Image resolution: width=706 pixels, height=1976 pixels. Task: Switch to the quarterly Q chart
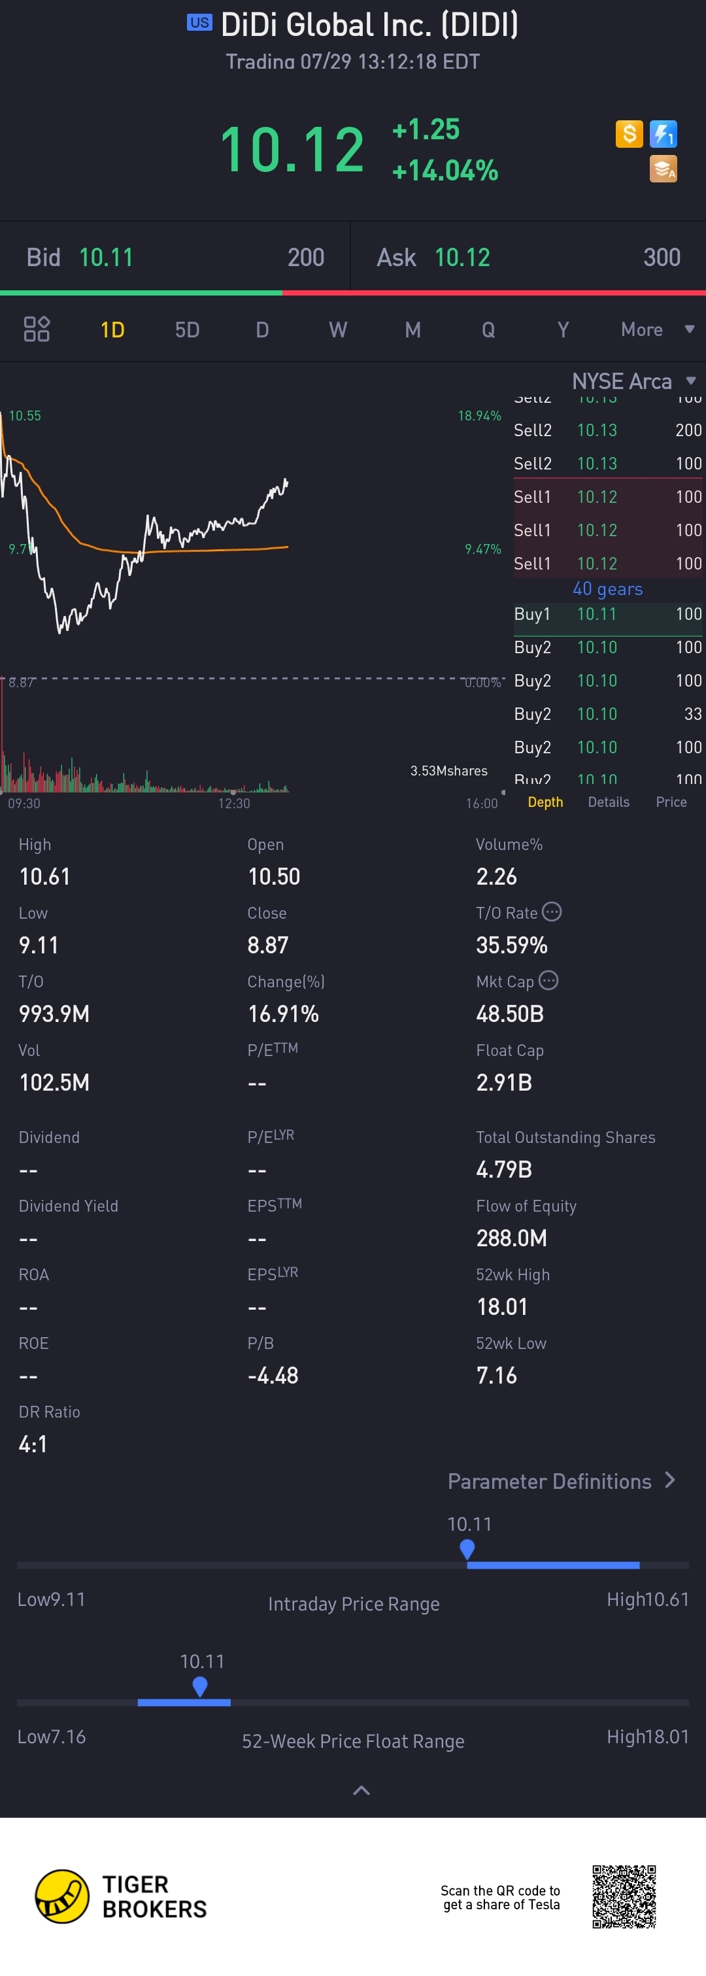(488, 330)
